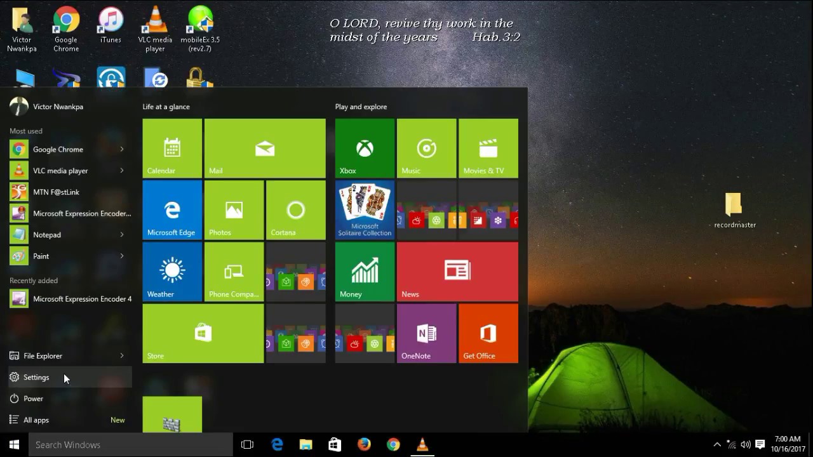Screen dimensions: 813x457
Task: Select the recordmaster desktop folder
Action: [x=734, y=211]
